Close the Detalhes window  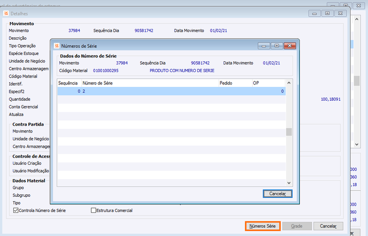(341, 13)
